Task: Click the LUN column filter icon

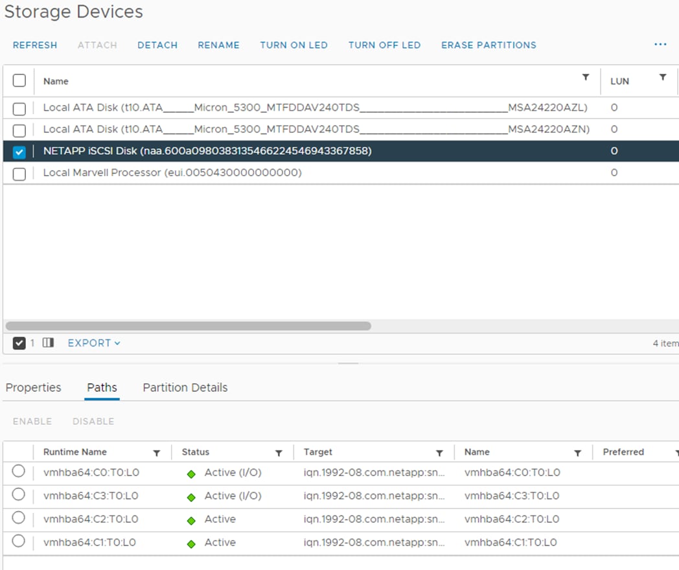Action: (x=663, y=78)
